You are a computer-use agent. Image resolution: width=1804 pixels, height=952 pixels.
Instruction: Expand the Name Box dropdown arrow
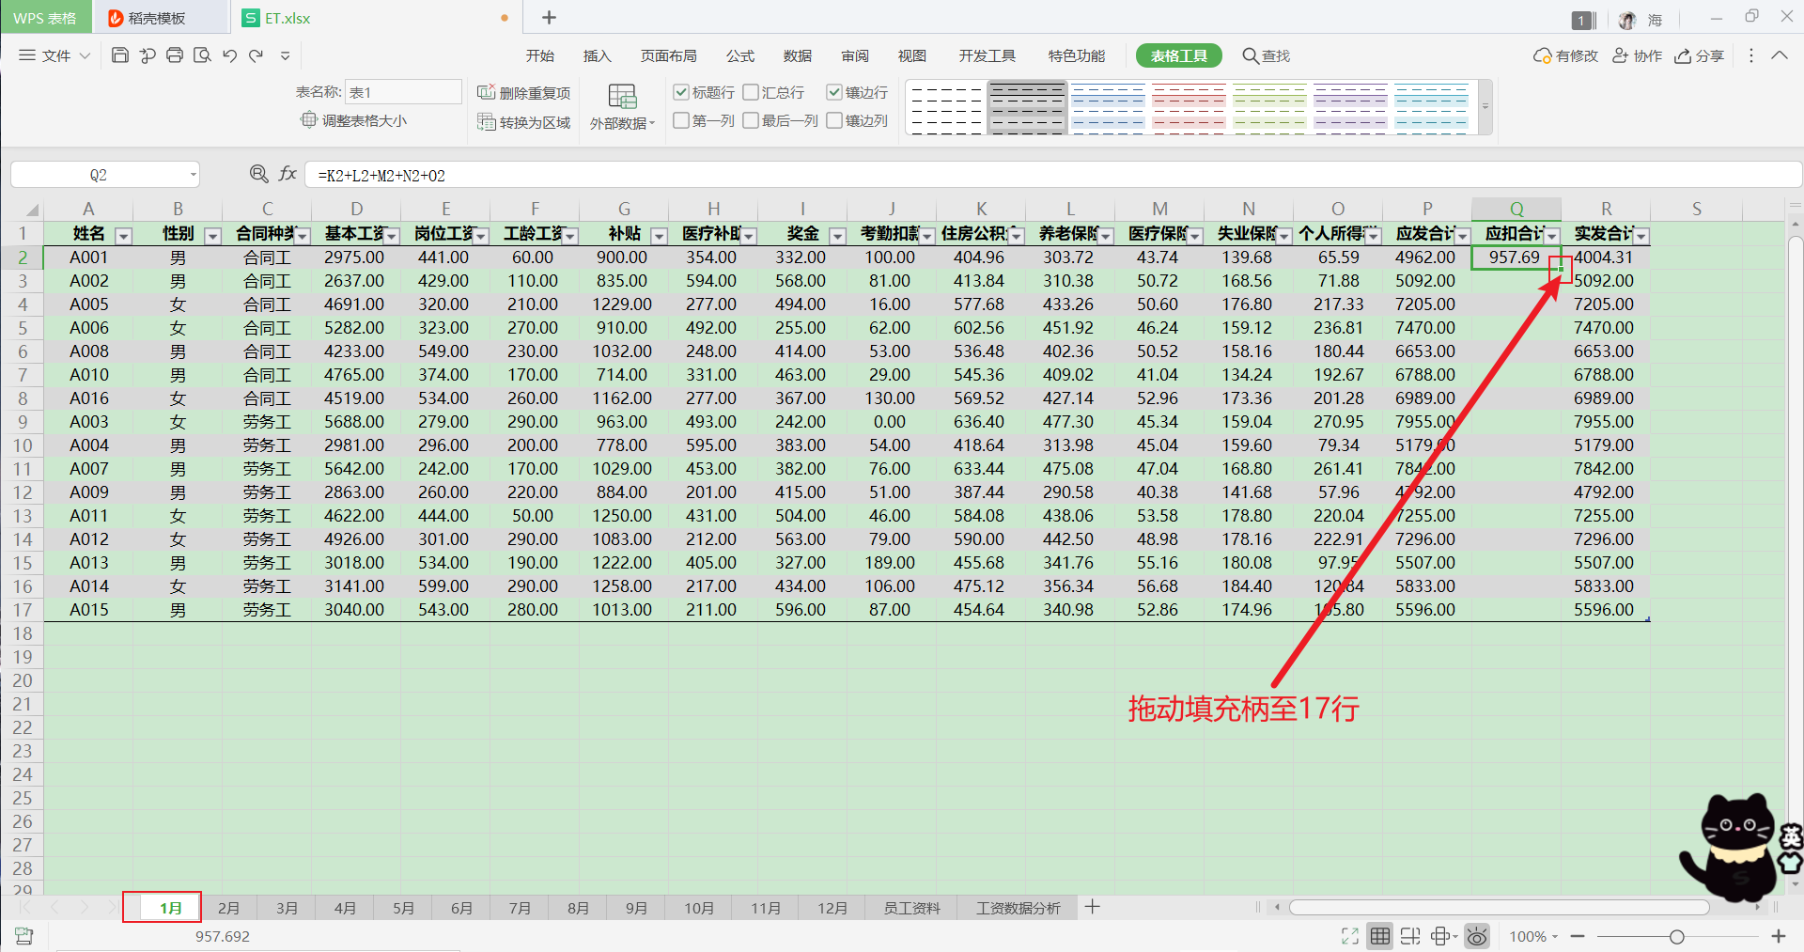(x=193, y=175)
